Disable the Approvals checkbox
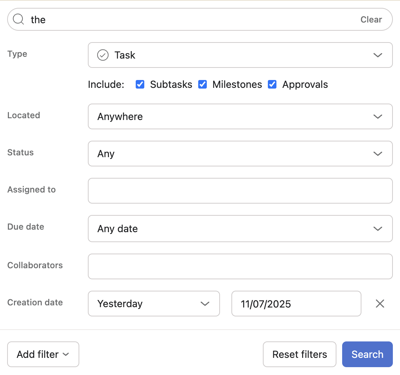 [x=272, y=85]
